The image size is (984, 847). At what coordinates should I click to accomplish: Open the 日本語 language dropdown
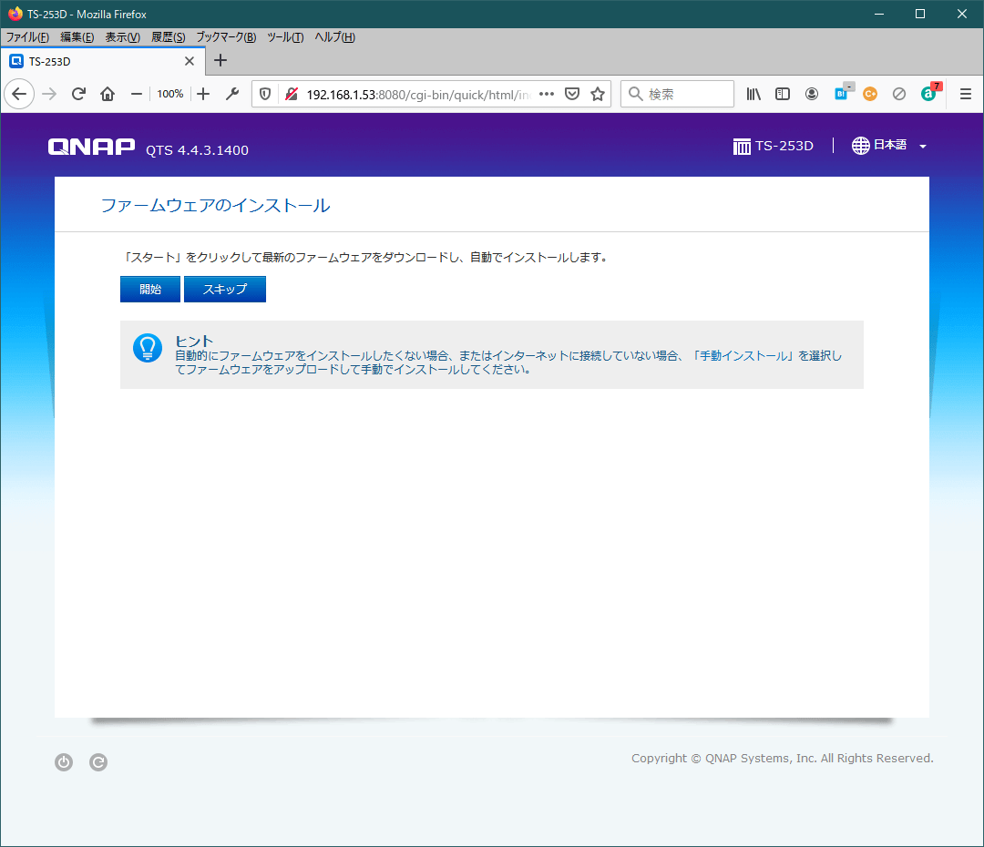pos(889,146)
